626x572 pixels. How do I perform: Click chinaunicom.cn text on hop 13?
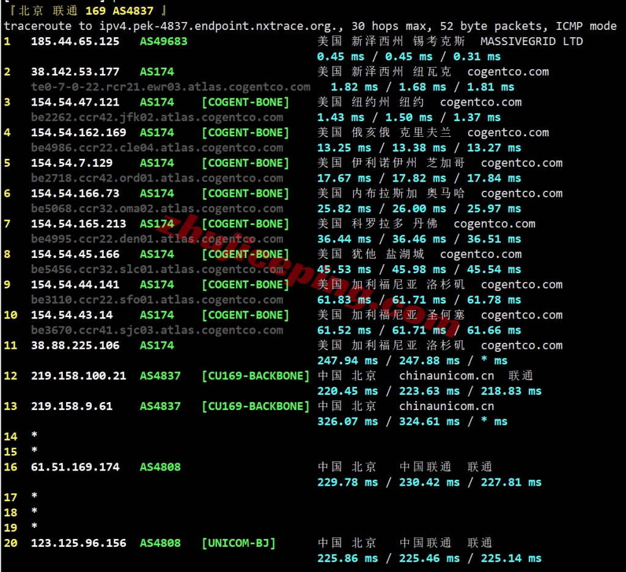(446, 406)
